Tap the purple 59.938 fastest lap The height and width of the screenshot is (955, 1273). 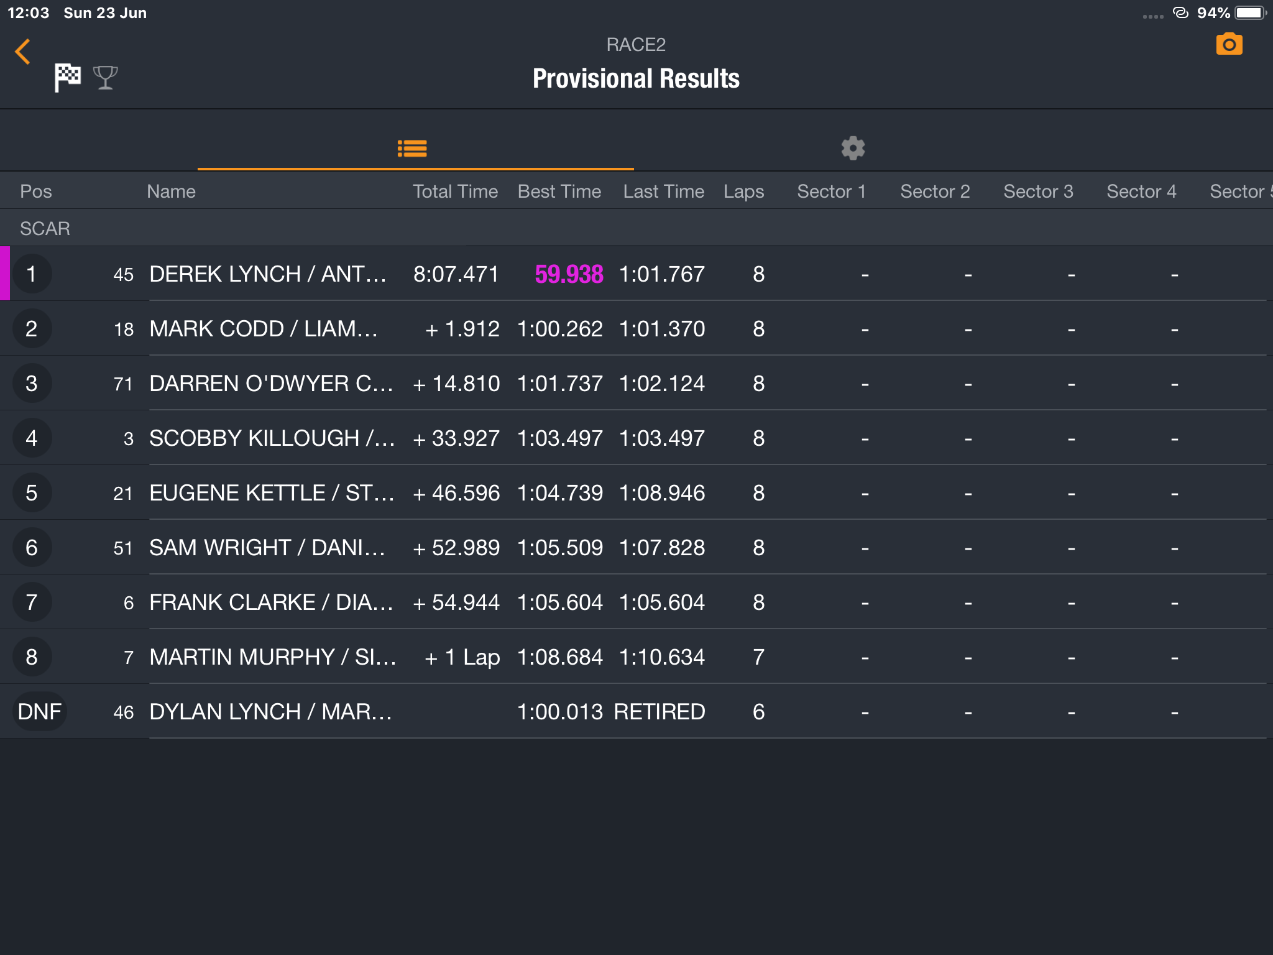point(569,274)
